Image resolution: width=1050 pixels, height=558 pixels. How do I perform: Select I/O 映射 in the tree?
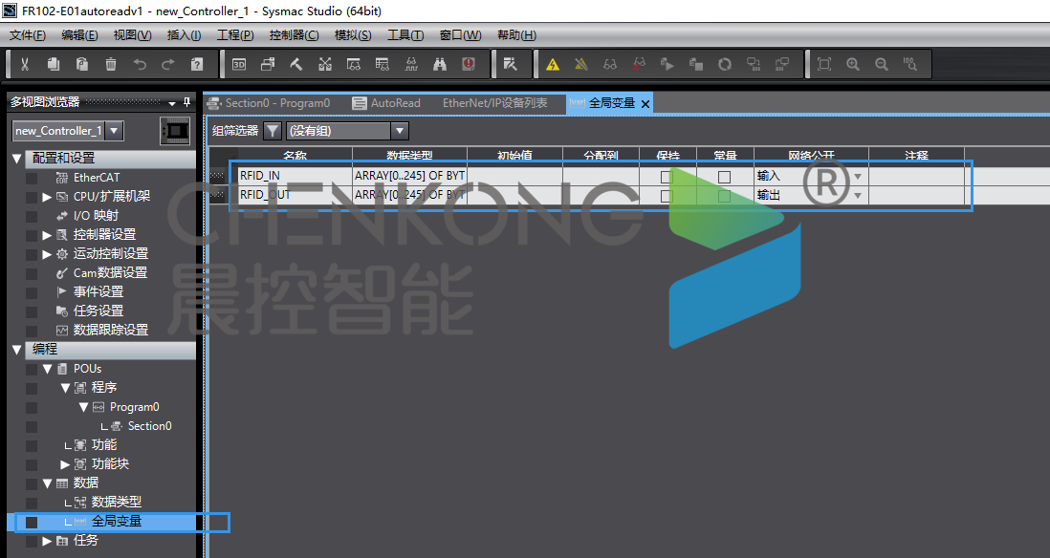point(96,215)
